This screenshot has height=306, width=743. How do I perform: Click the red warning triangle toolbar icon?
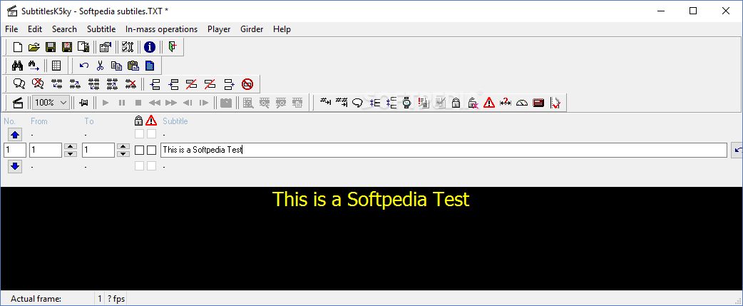click(489, 102)
